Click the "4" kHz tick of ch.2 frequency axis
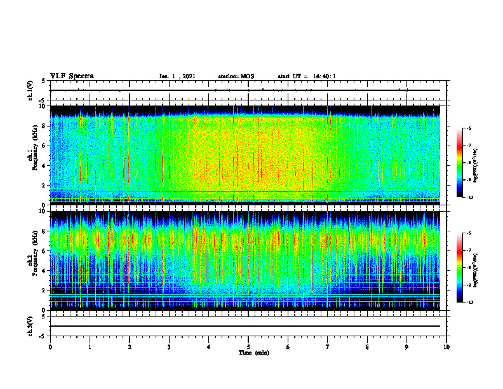Image resolution: width=503 pixels, height=389 pixels. click(44, 271)
